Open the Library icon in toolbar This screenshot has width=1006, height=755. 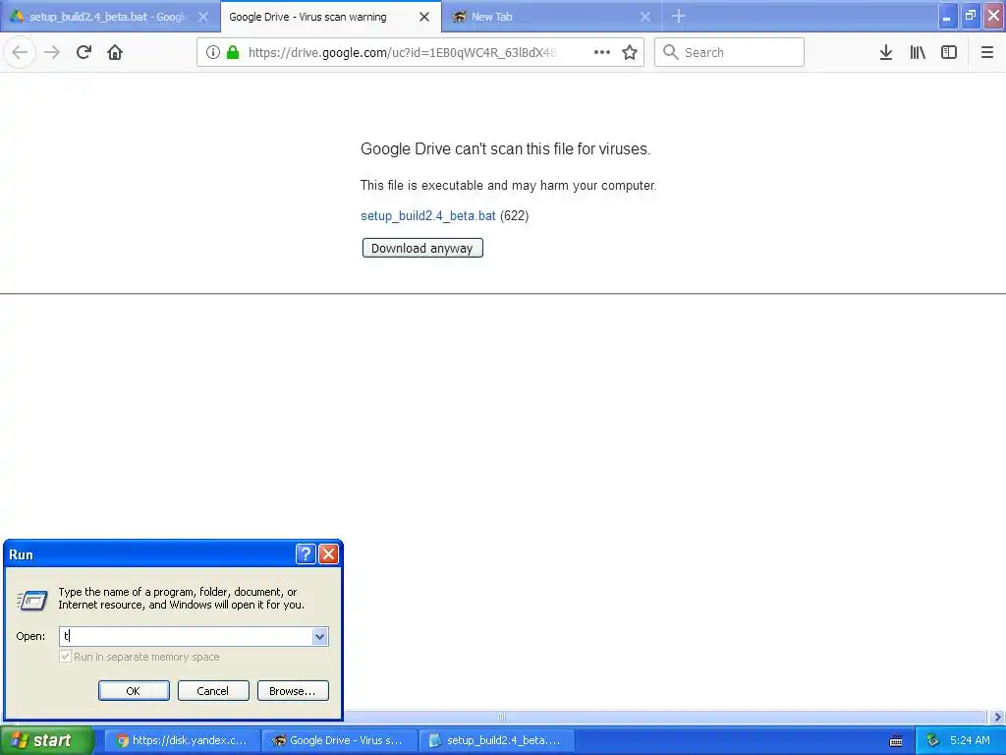click(x=918, y=53)
